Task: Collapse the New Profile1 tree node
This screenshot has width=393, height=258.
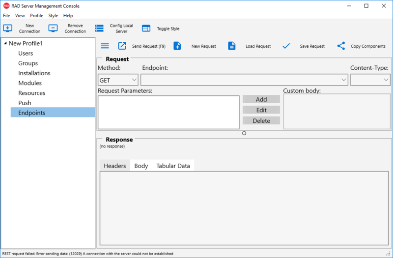Action: 5,44
